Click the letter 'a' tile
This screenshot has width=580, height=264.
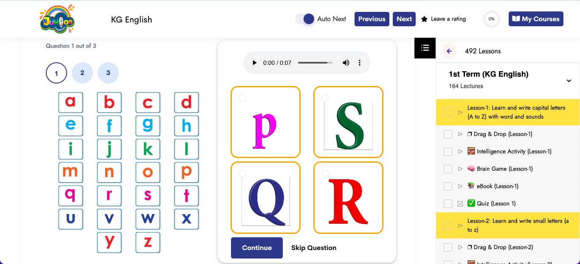click(x=70, y=103)
